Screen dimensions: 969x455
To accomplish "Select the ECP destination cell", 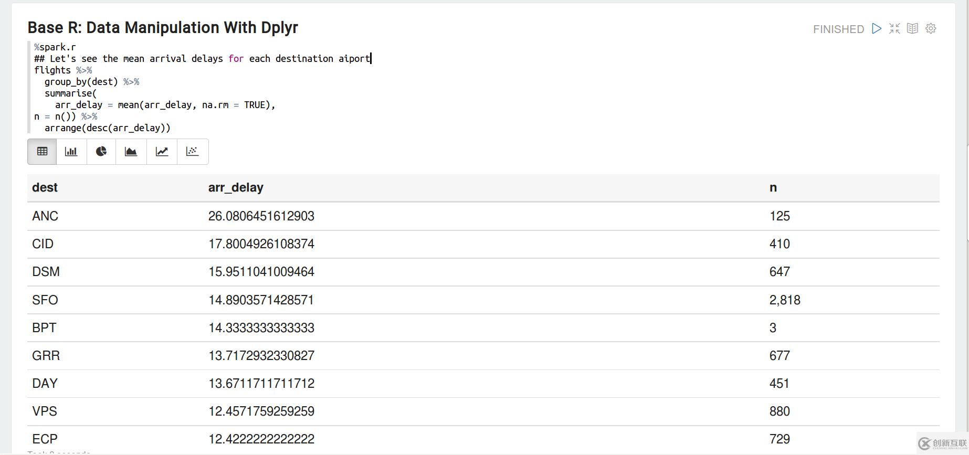I will pyautogui.click(x=45, y=439).
